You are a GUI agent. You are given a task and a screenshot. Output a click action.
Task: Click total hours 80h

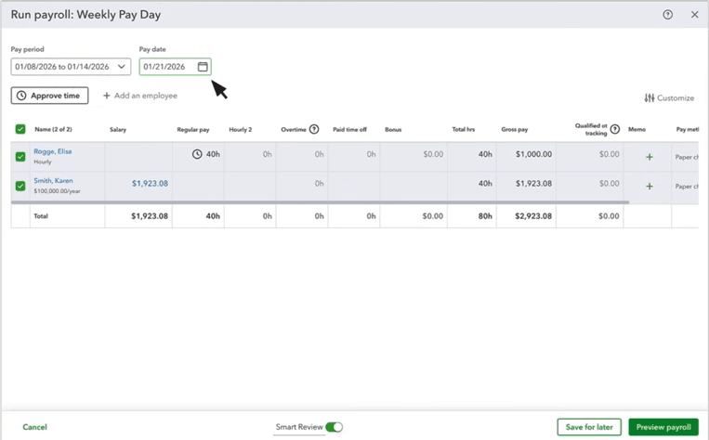485,216
